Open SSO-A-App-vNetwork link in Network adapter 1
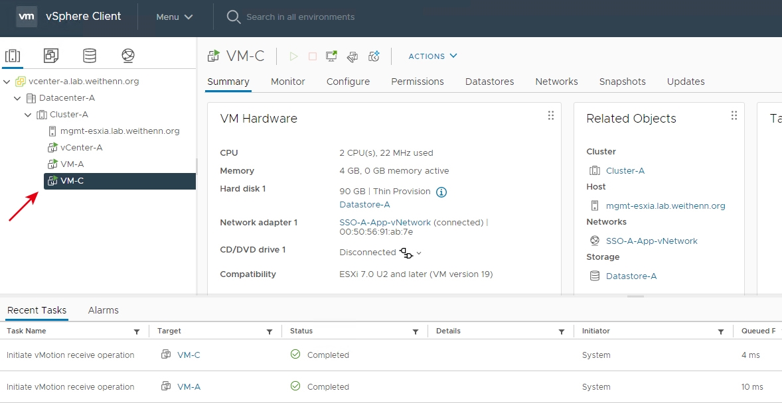782x403 pixels. pyautogui.click(x=385, y=222)
